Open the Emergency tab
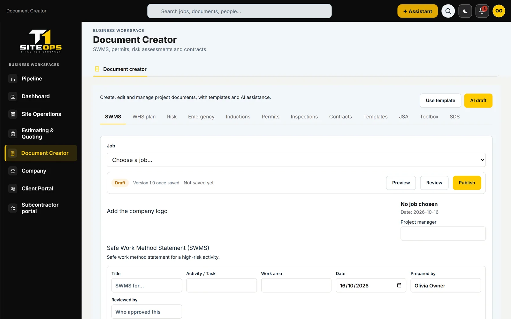This screenshot has width=511, height=319. point(201,117)
